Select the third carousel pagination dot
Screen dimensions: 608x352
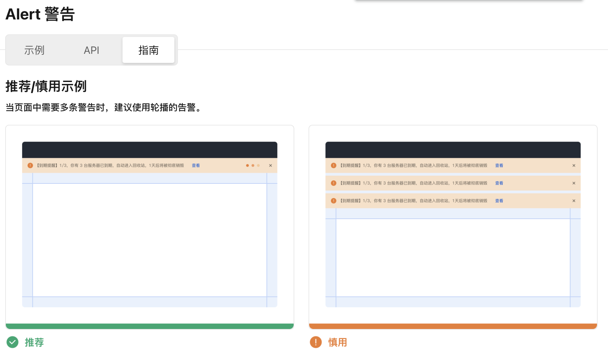(258, 165)
